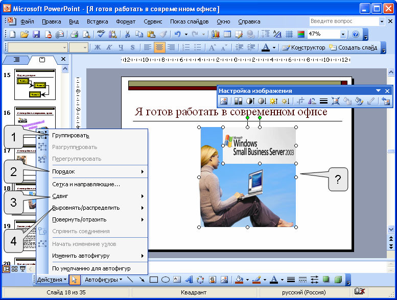Expand line color dropdown arrow in drawing toolbar
397x300 pixels.
265,280
